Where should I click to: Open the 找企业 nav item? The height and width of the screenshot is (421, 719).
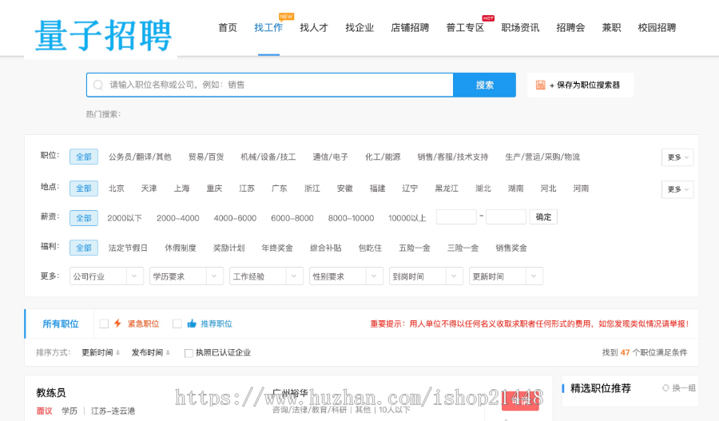click(x=359, y=27)
